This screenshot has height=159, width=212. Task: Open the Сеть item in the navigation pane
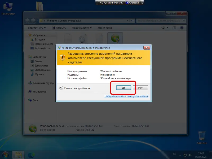click(35, 100)
